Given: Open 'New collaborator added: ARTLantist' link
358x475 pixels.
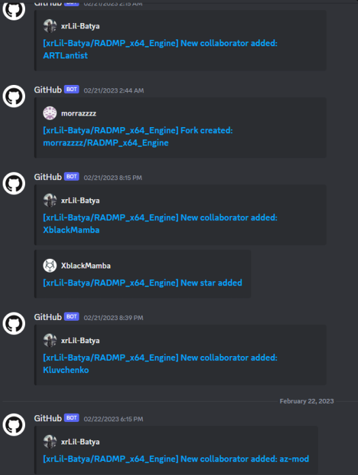Looking at the screenshot, I should tap(160, 49).
